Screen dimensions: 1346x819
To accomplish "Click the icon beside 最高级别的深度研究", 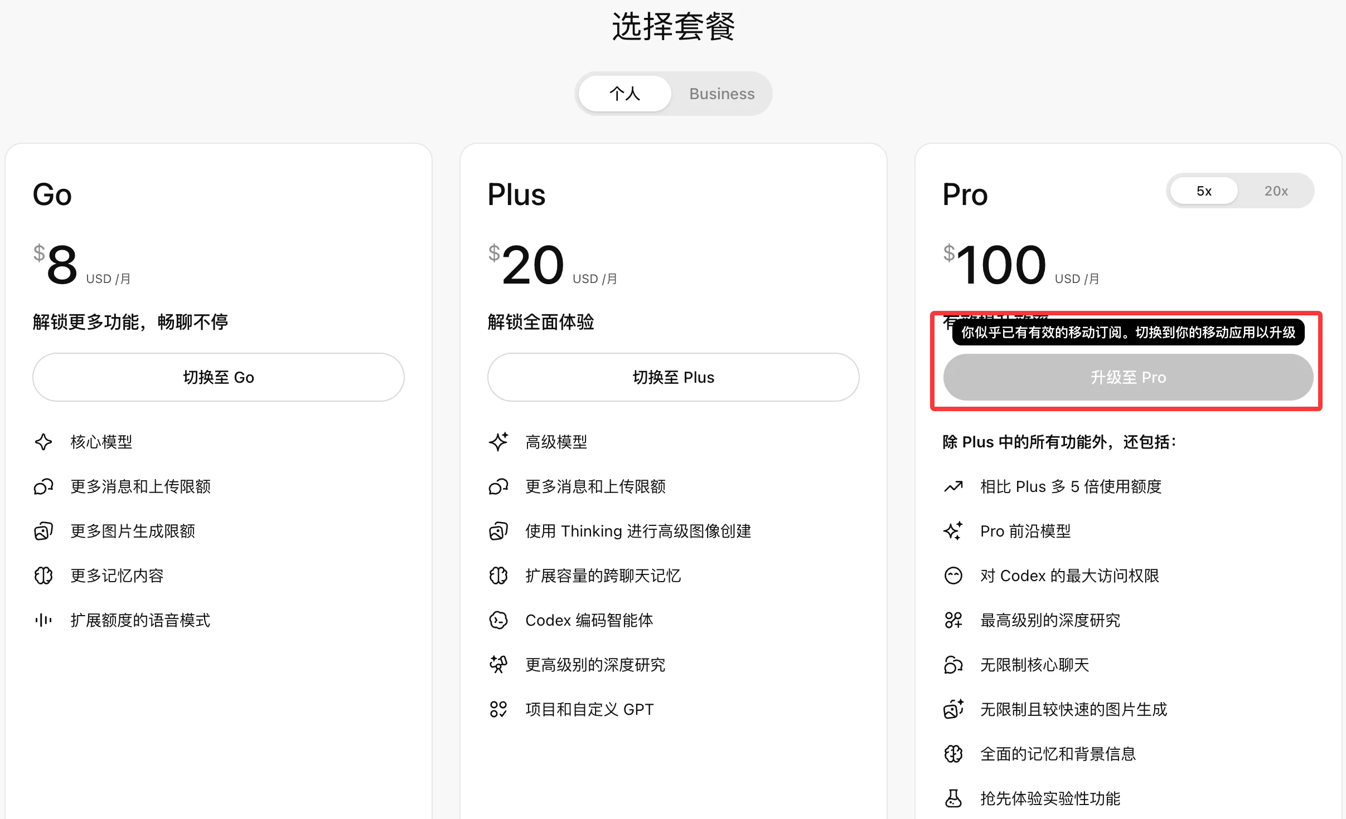I will (x=953, y=620).
